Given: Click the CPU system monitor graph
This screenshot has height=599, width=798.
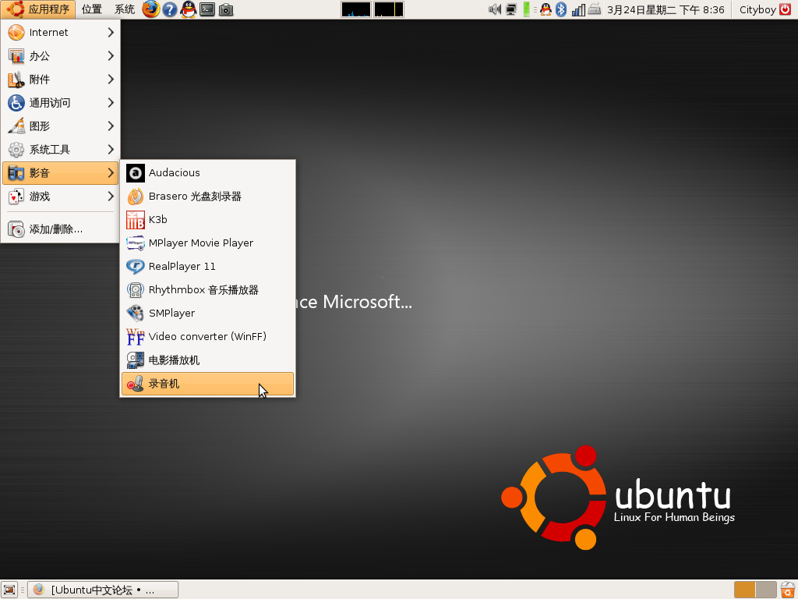Looking at the screenshot, I should [355, 9].
